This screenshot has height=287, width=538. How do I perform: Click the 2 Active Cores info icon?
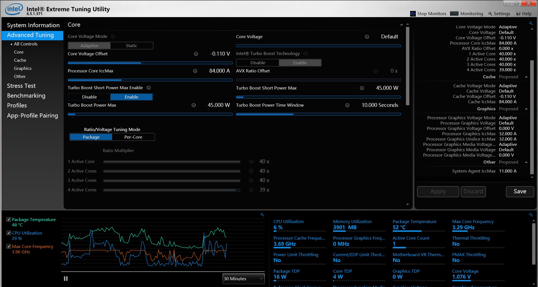(251, 171)
